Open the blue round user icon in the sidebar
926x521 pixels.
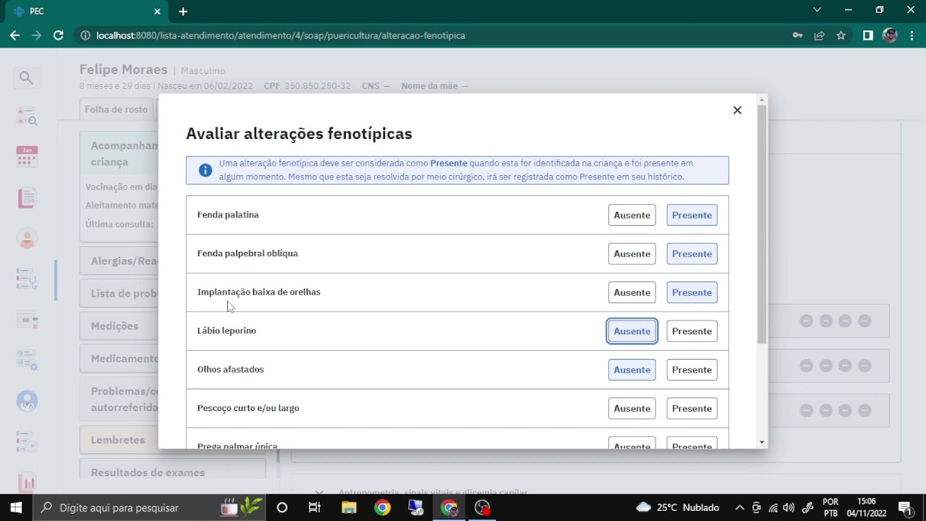coord(27,401)
